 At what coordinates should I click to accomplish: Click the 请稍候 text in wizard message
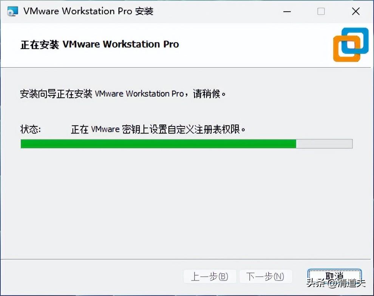coord(207,94)
